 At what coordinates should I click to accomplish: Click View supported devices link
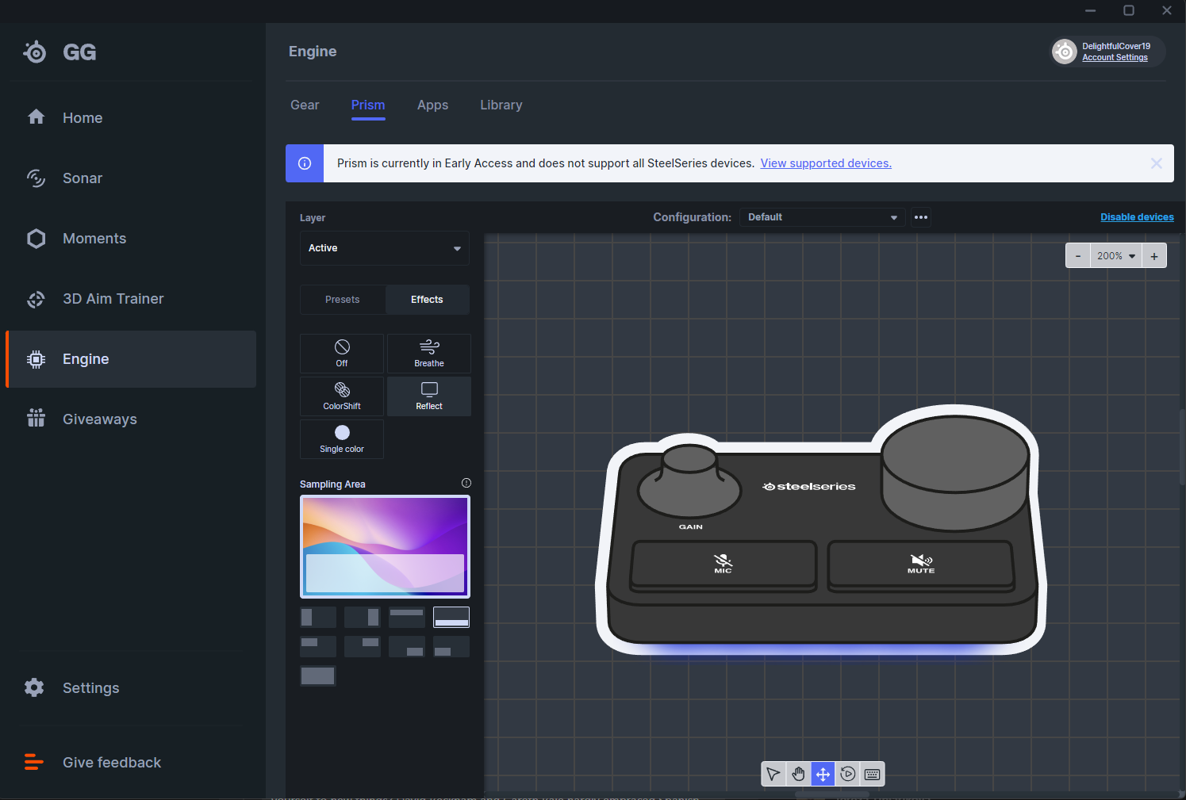[826, 163]
